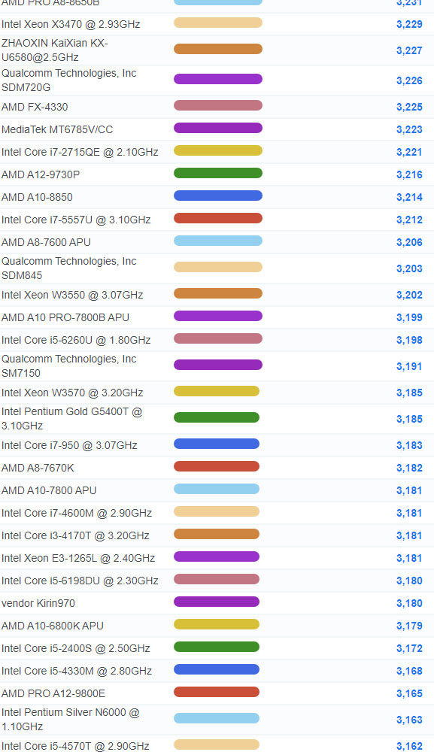Click the red bar for Intel Core i7-5557U
This screenshot has height=752, width=434.
(x=217, y=218)
